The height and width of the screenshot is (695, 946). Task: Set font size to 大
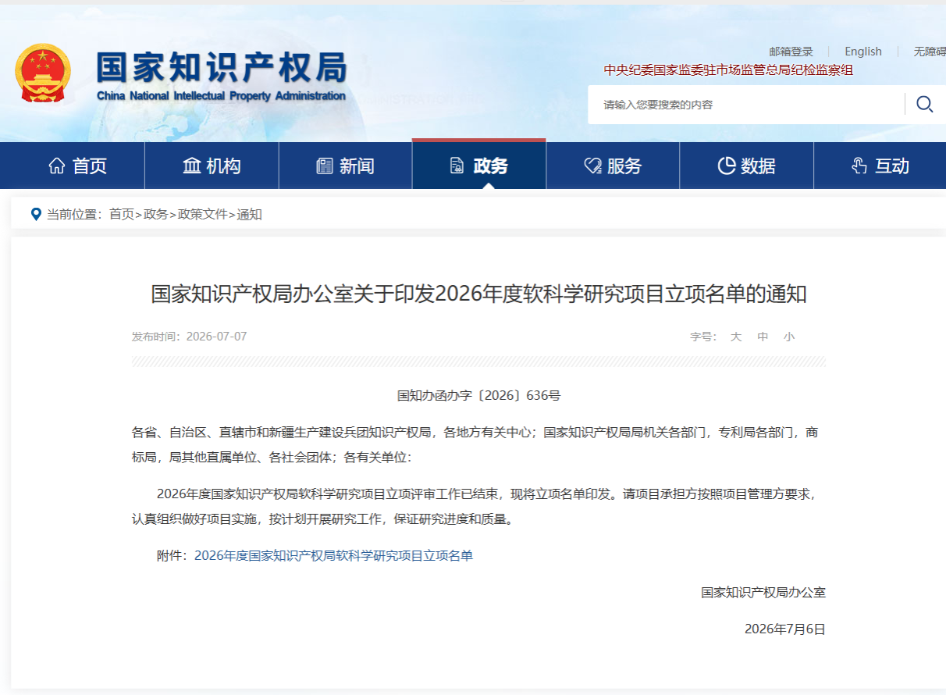tap(736, 337)
